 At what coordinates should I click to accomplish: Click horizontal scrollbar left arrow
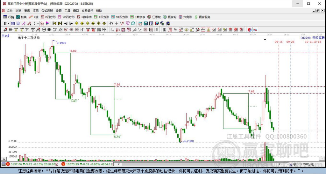pyautogui.click(x=119, y=164)
